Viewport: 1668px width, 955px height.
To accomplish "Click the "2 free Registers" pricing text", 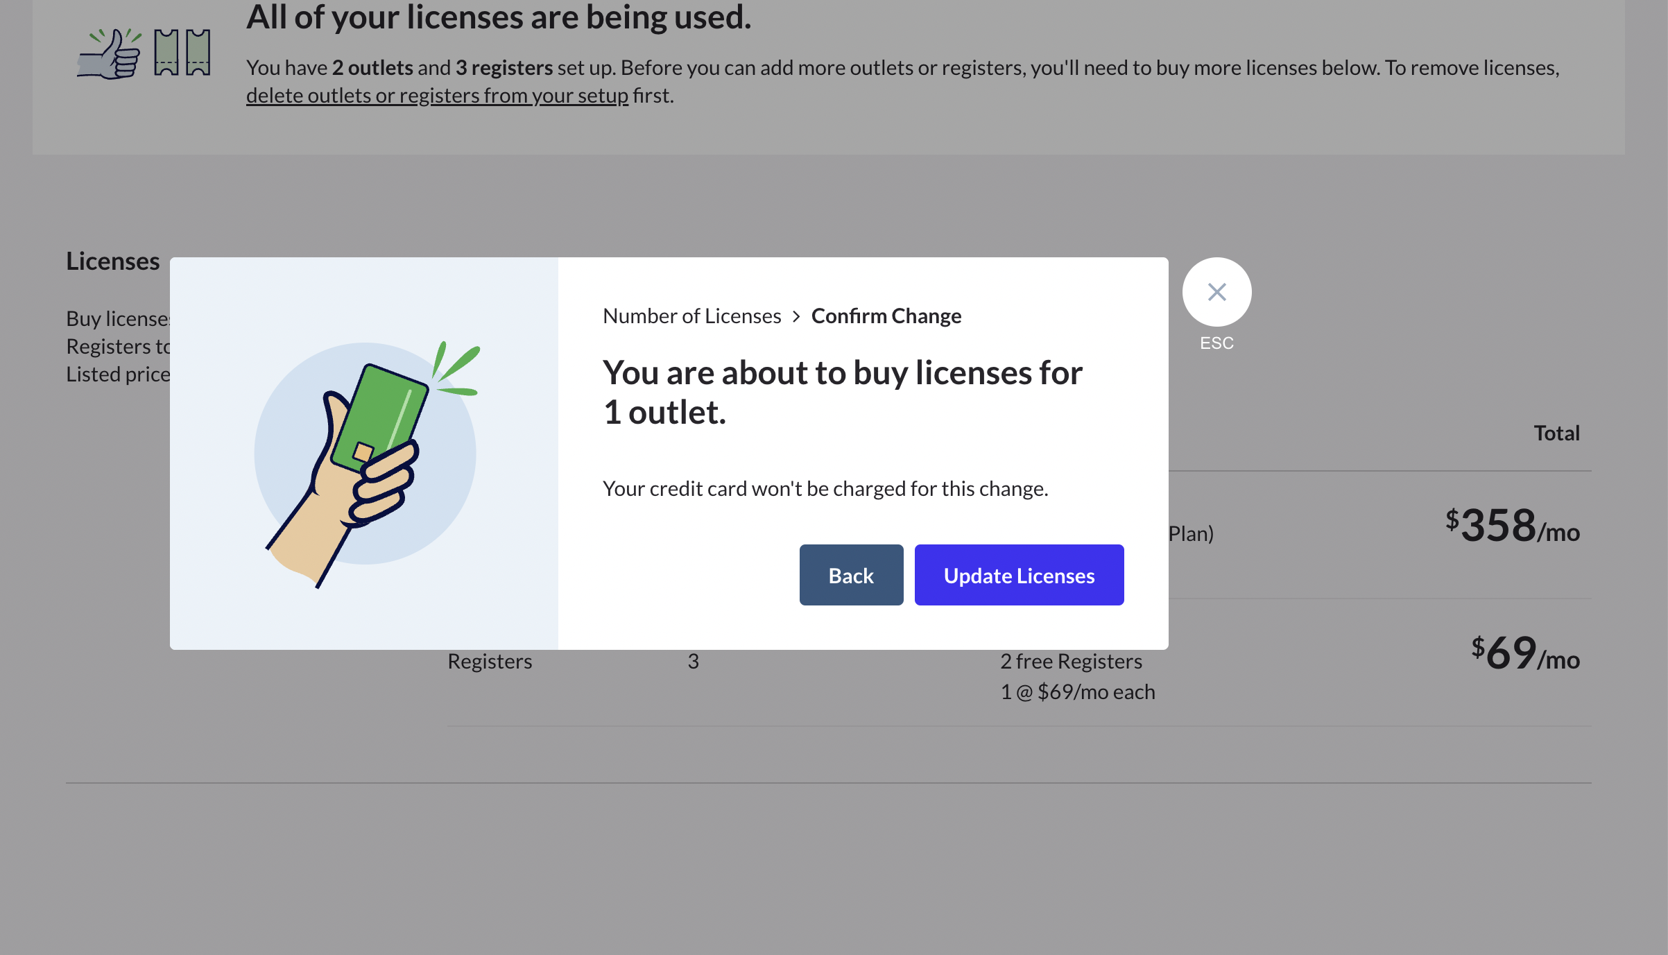I will 1071,661.
